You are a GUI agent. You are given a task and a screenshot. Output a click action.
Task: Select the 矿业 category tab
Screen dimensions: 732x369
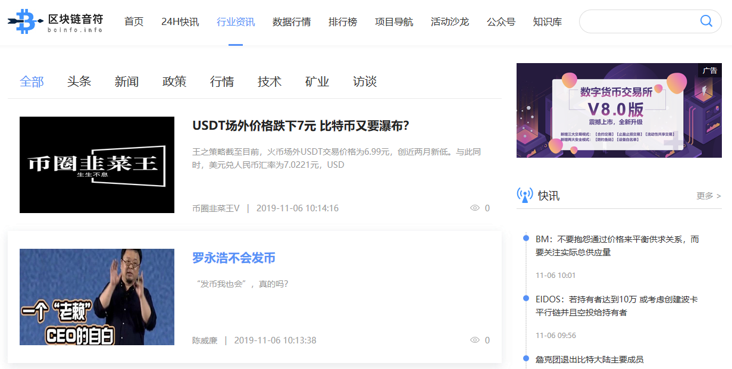point(317,82)
